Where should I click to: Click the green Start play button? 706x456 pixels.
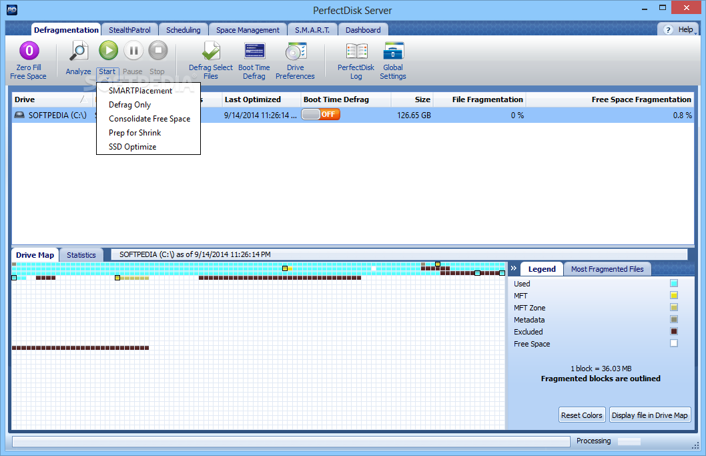[109, 50]
